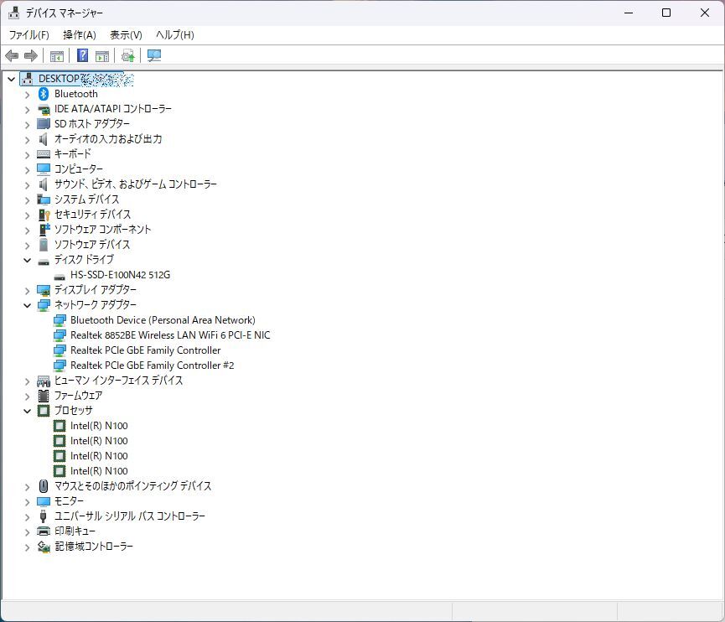Click the mouse icon beside マウスとそのほかのポインティング デバイス

(44, 486)
